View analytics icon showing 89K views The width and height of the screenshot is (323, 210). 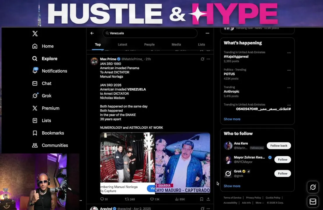coord(180,199)
